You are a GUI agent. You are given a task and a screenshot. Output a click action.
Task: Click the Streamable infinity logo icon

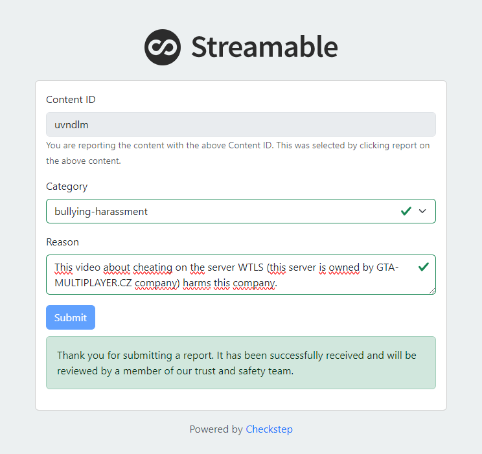(163, 47)
